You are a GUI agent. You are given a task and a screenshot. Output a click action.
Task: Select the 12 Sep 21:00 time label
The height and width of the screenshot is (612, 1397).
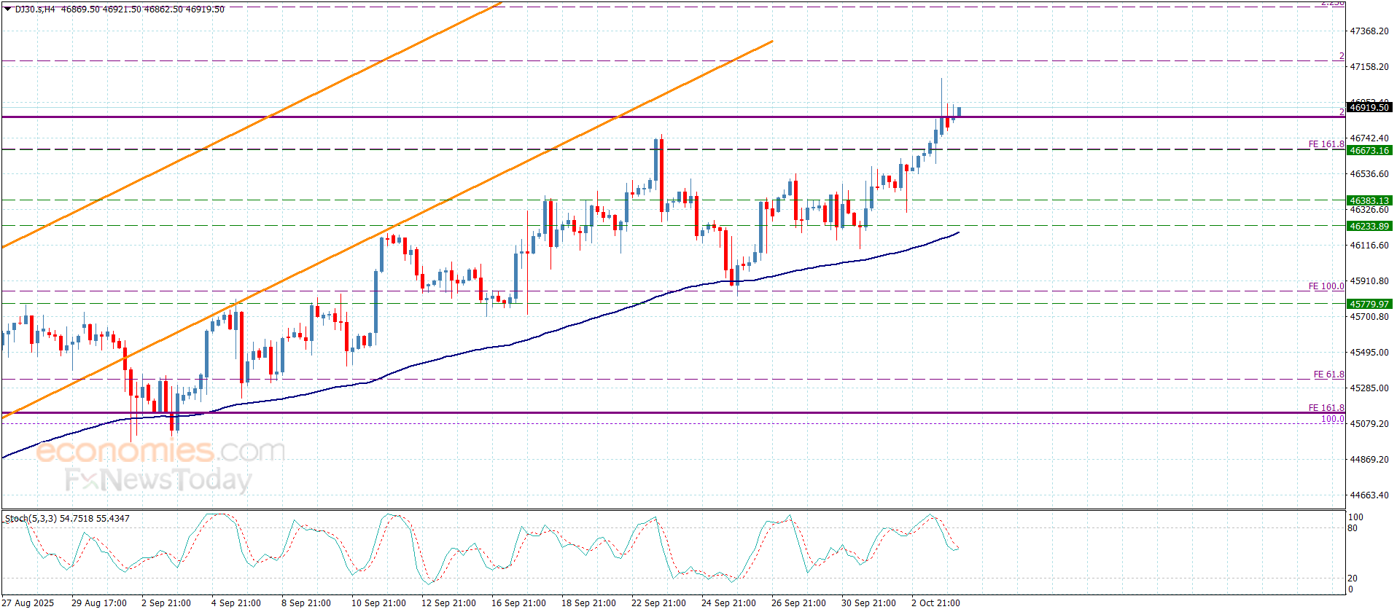tap(448, 603)
